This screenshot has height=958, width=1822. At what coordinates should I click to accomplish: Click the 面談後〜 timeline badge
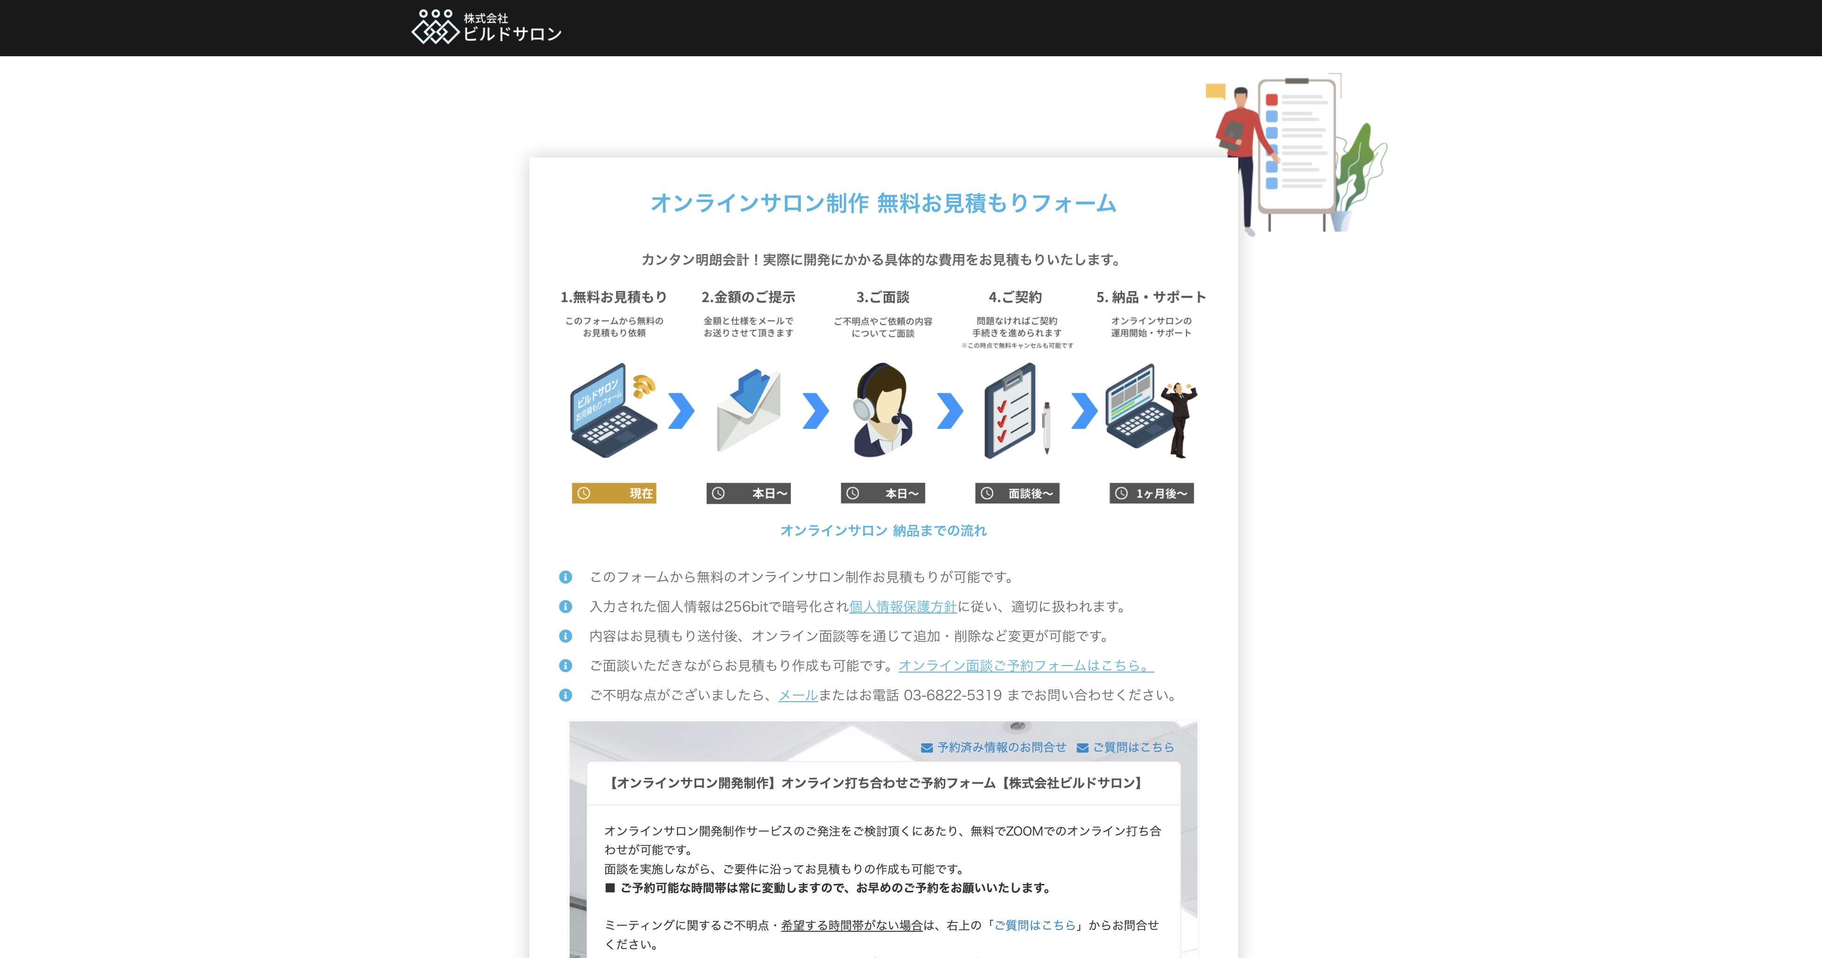pyautogui.click(x=1018, y=494)
